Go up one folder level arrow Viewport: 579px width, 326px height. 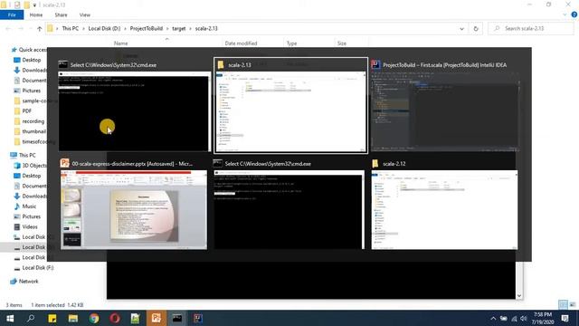40,28
